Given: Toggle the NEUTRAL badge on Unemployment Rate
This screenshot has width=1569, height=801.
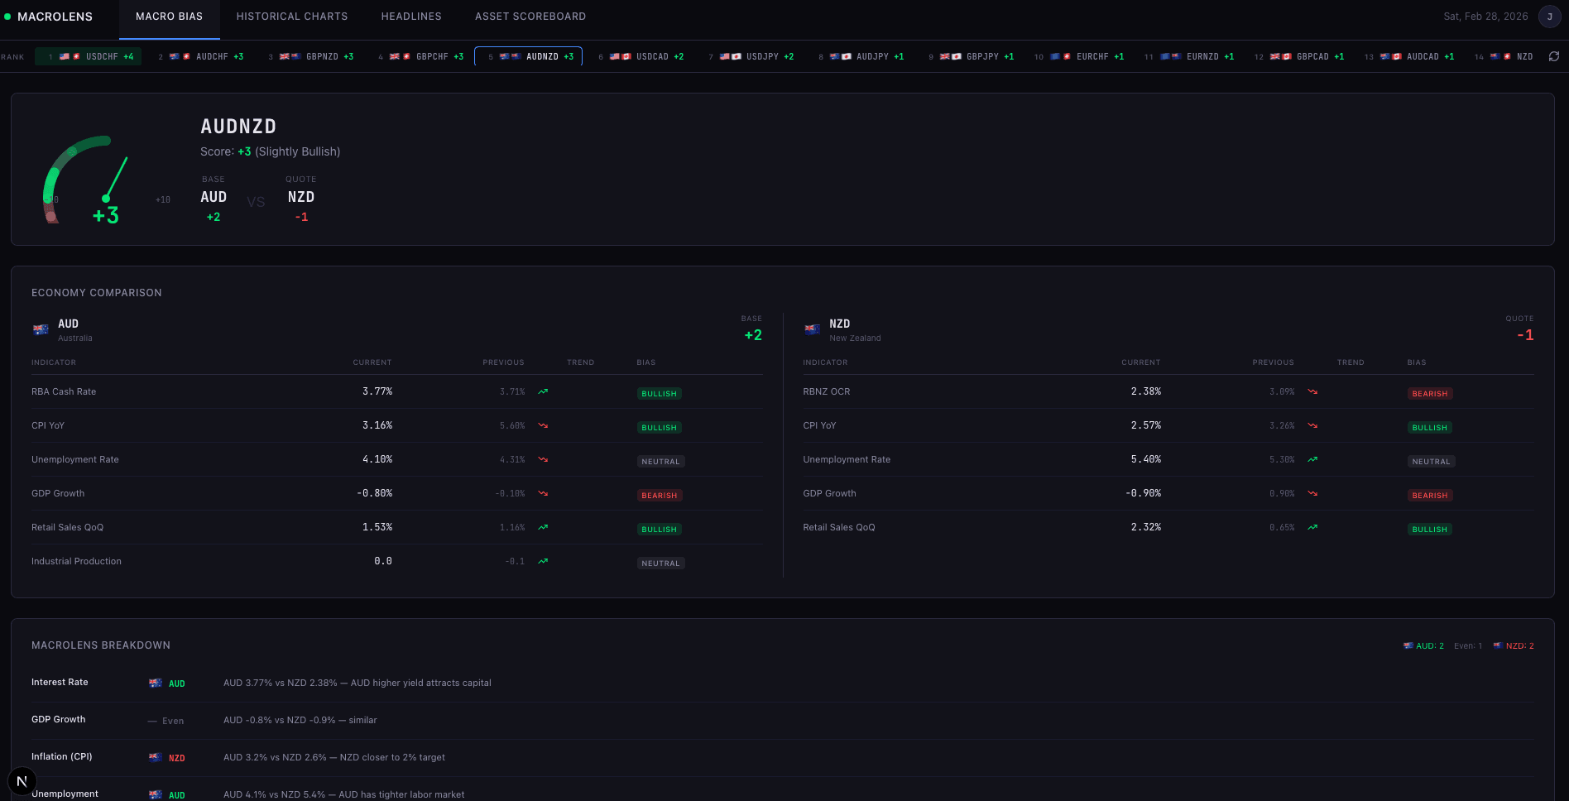Looking at the screenshot, I should 660,461.
